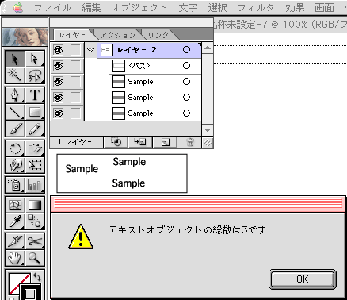Select the Pen tool

(15, 95)
